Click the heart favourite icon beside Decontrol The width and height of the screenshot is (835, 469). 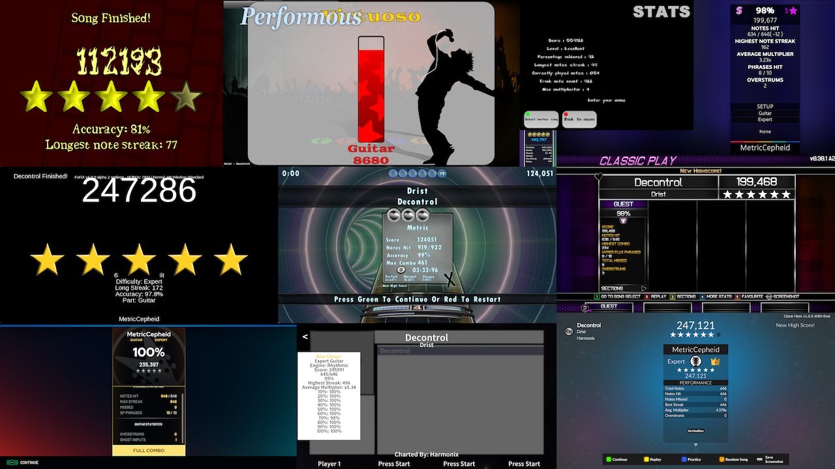598,176
